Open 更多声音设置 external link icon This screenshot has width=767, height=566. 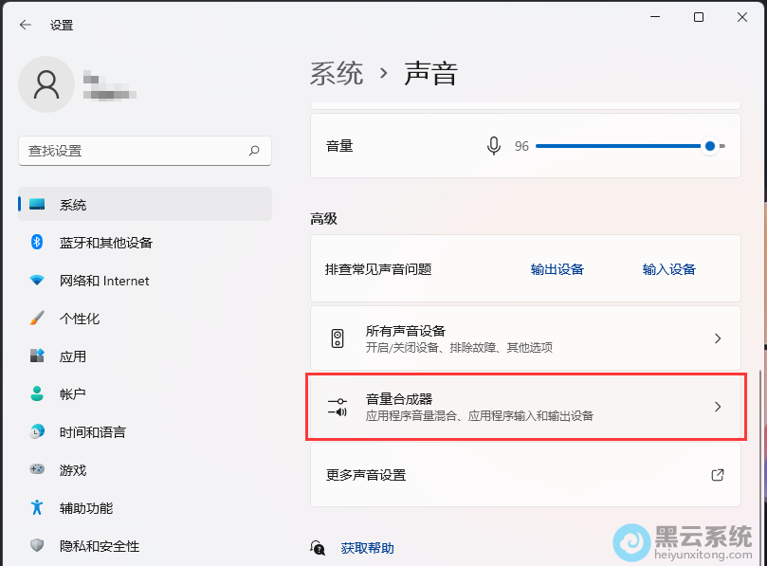pyautogui.click(x=718, y=475)
